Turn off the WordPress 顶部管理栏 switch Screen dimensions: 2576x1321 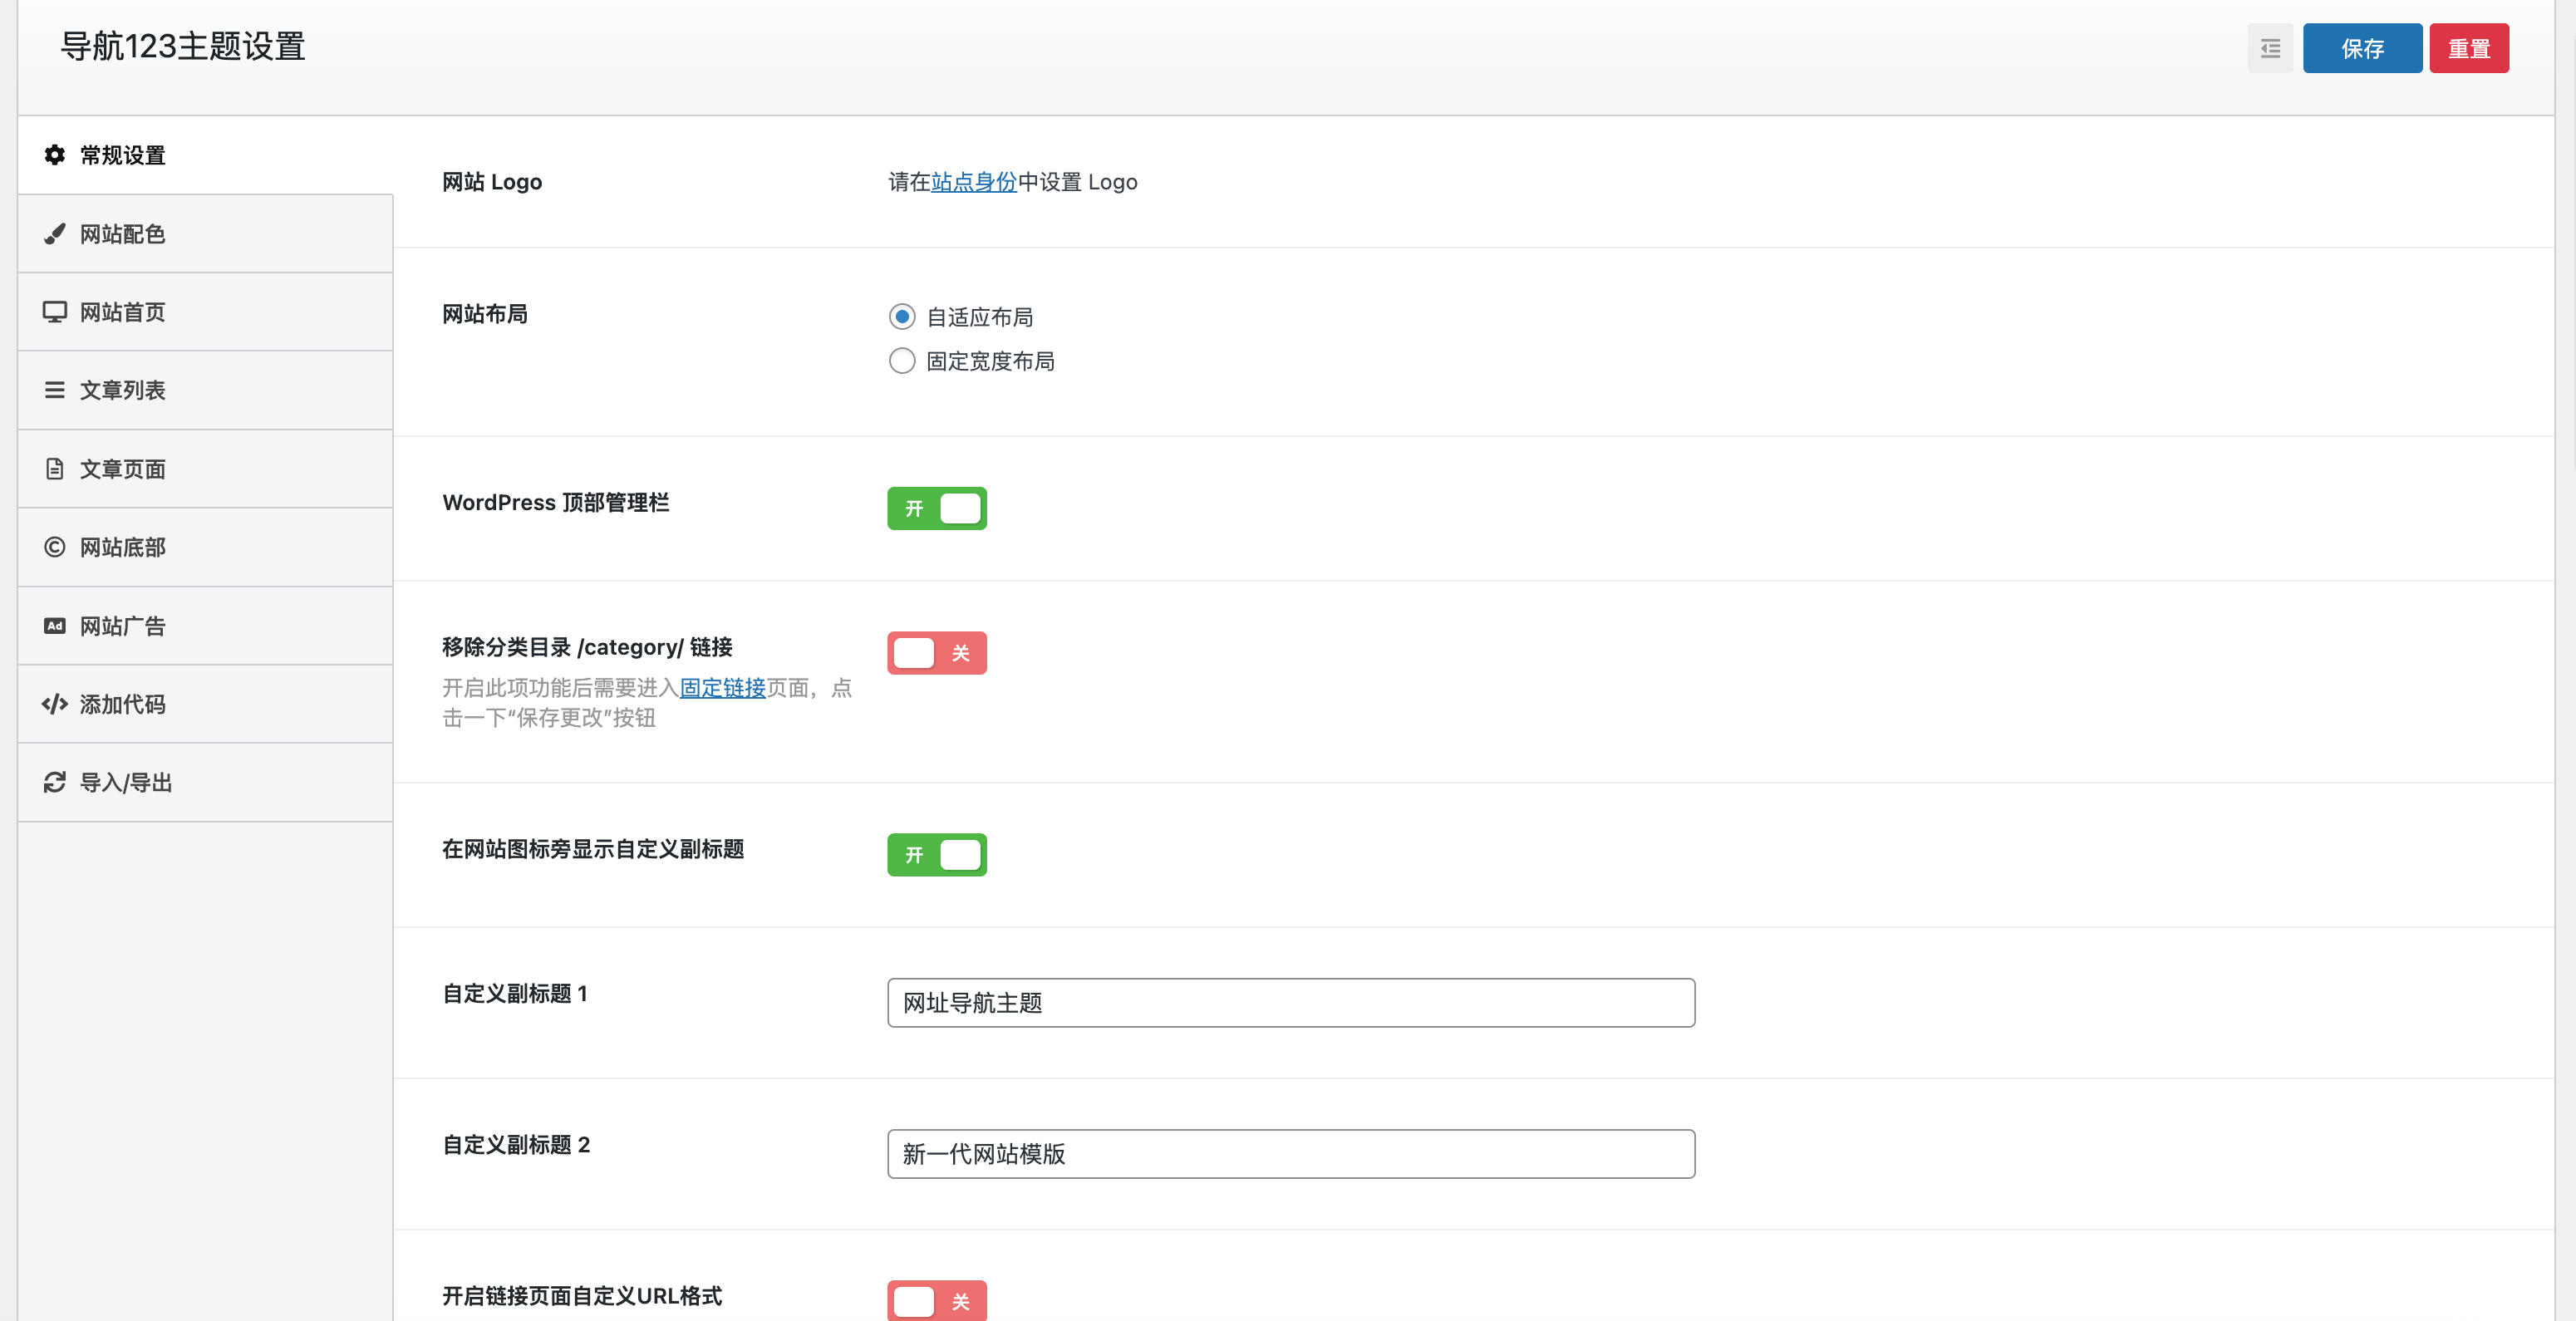tap(937, 508)
